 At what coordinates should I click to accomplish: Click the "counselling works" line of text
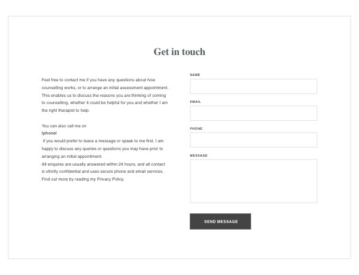point(105,88)
